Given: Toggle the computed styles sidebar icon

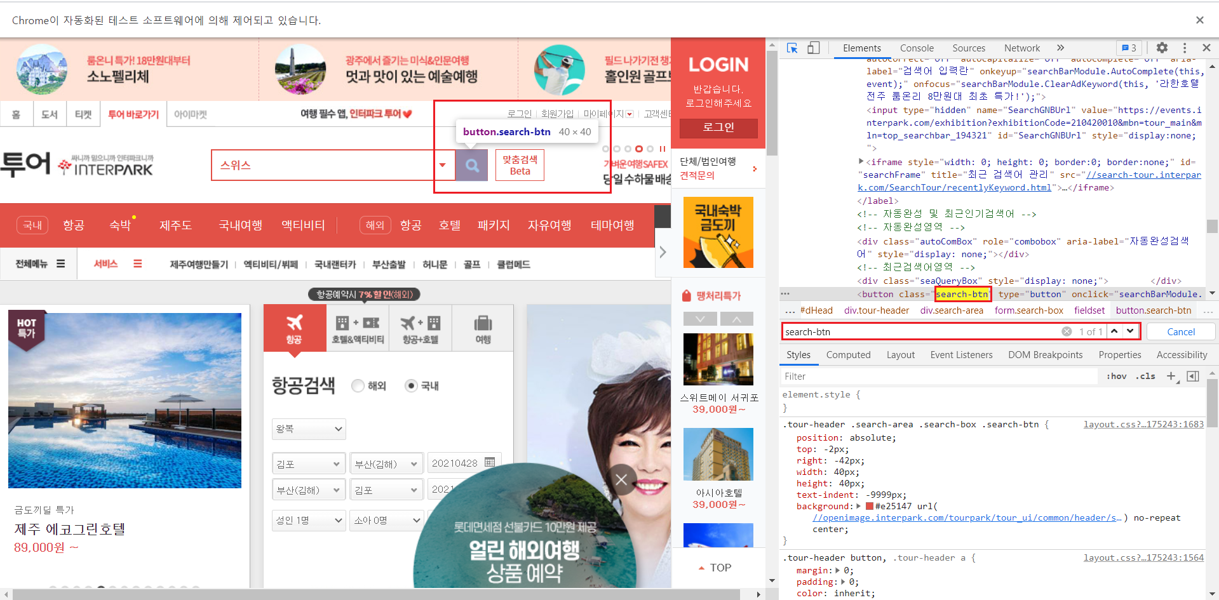Looking at the screenshot, I should click(1193, 376).
